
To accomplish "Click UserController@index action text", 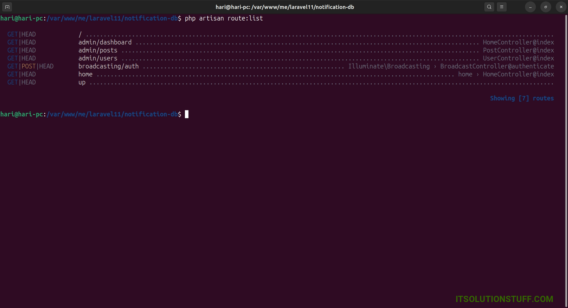I will (518, 58).
